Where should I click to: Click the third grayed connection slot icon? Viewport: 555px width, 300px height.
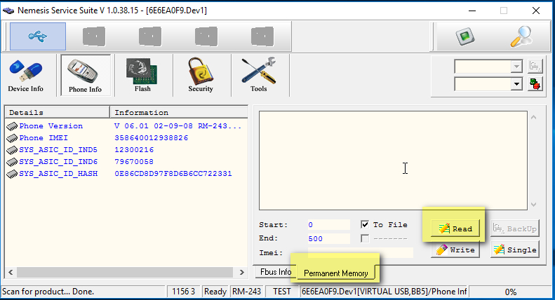pos(206,36)
